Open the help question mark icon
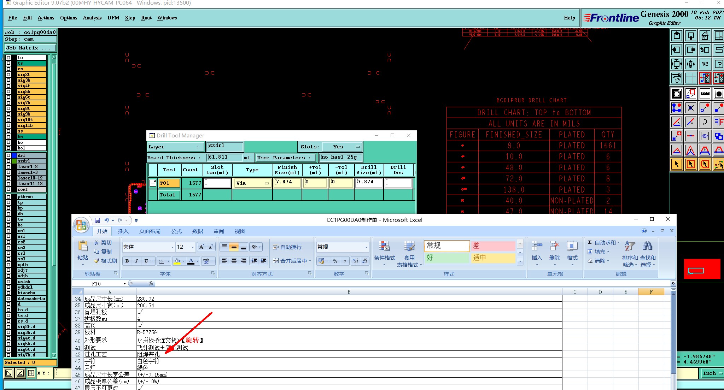This screenshot has height=390, width=724. [719, 64]
